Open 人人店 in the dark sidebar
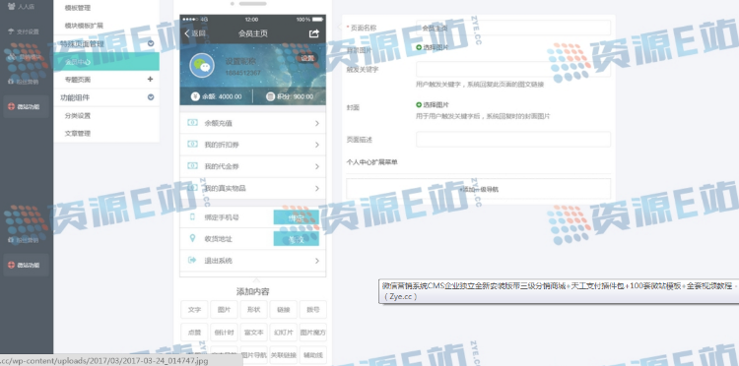 pos(22,7)
